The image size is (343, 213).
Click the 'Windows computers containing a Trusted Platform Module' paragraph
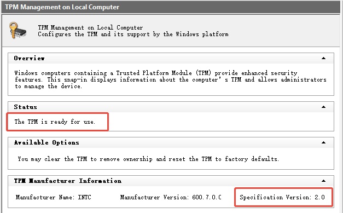171,80
